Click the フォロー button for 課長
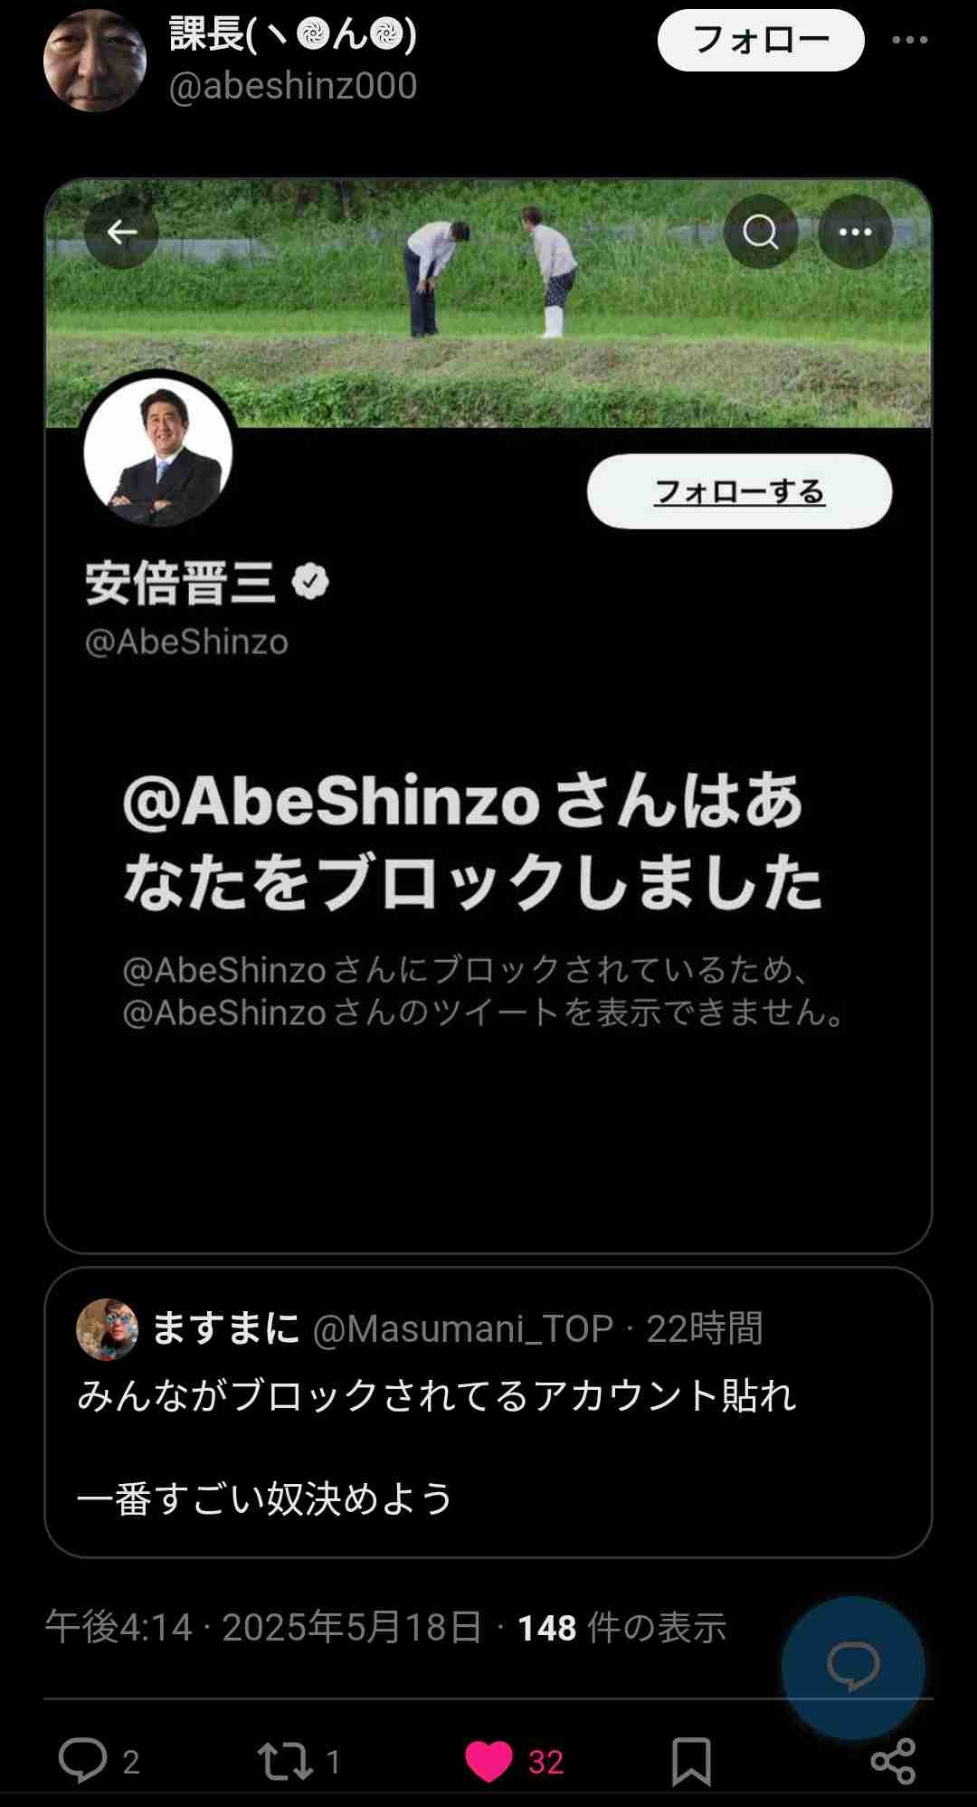977x1807 pixels. click(761, 40)
